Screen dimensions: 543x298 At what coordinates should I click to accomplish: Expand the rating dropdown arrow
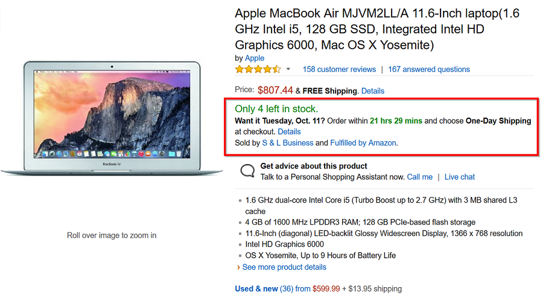click(x=288, y=69)
